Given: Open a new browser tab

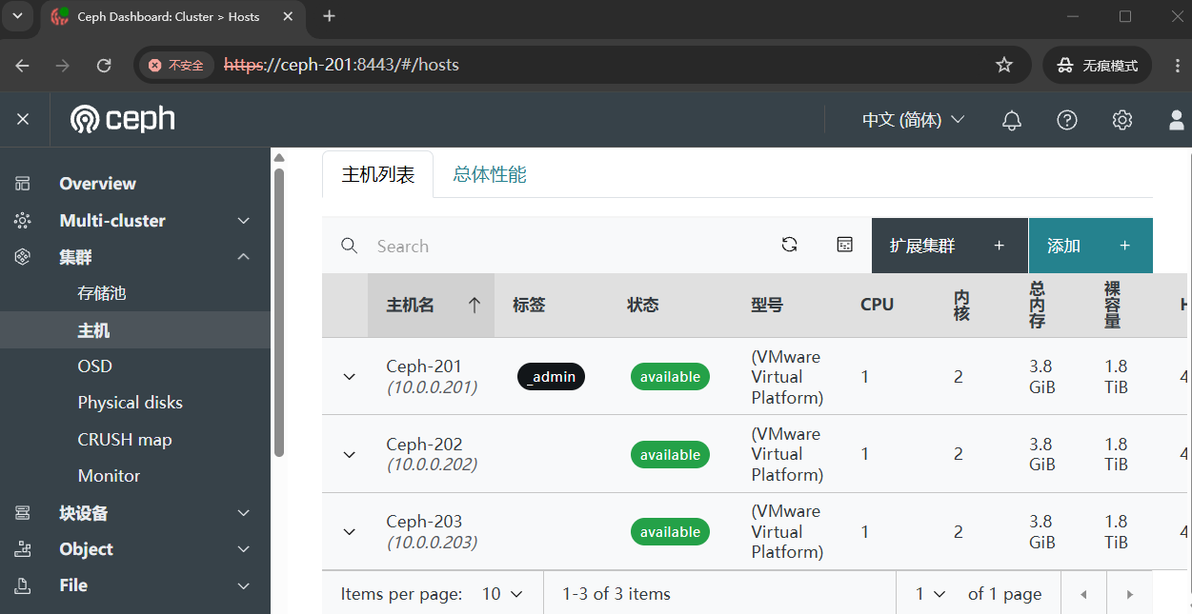Looking at the screenshot, I should (x=329, y=16).
